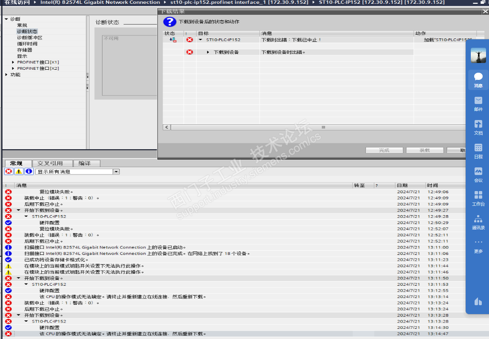Screen dimensions: 489x339
Task: Collapse 开始下载到设备 row at 12:49:27
Action: click(x=19, y=211)
